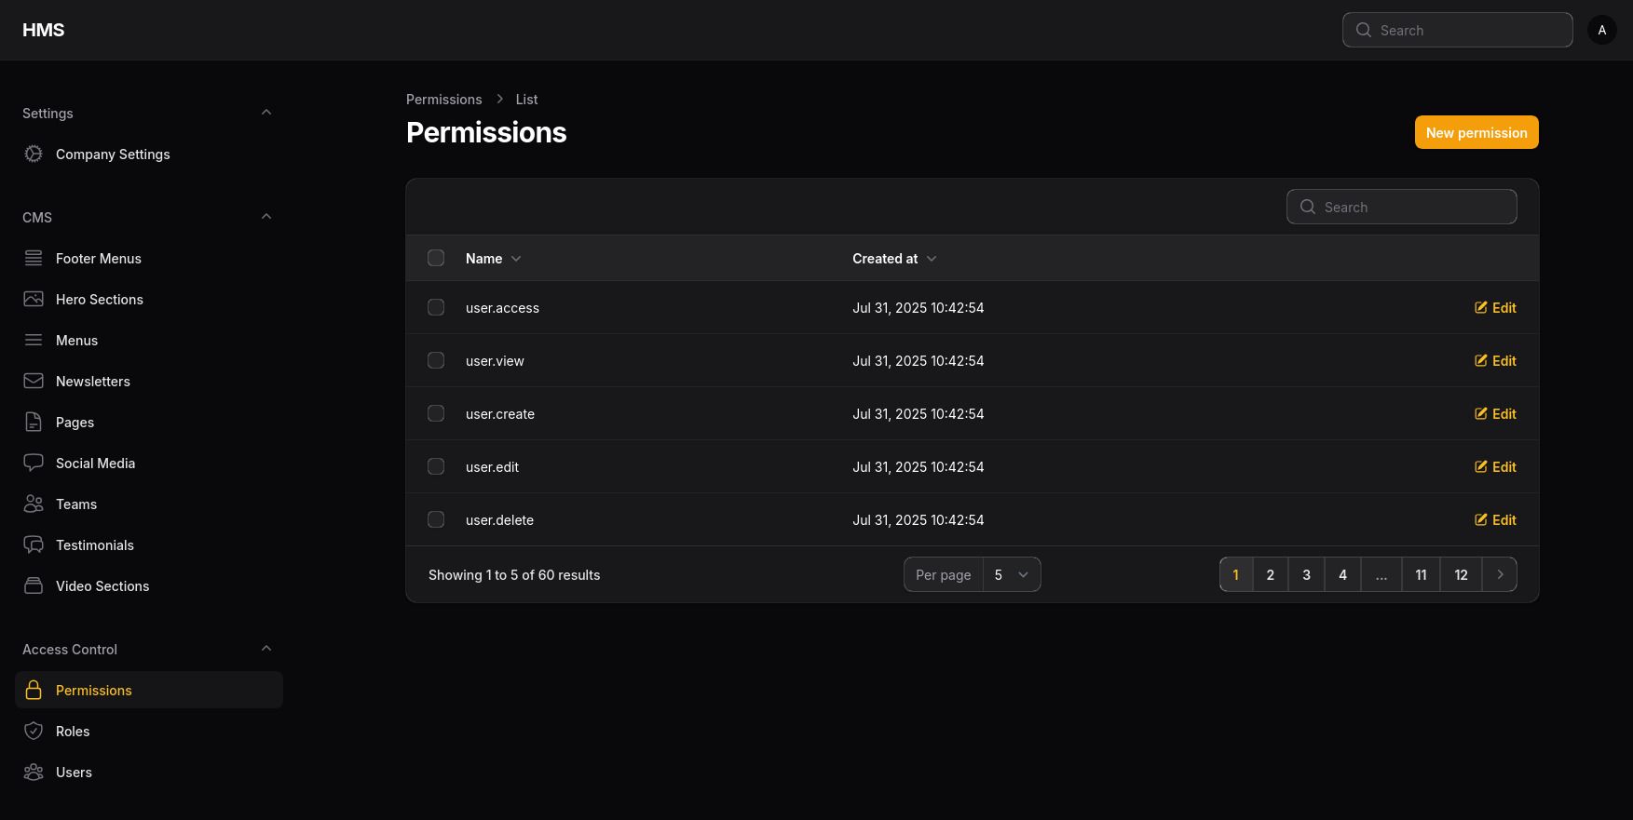Viewport: 1633px width, 820px height.
Task: Click the Users group icon
Action: (34, 772)
